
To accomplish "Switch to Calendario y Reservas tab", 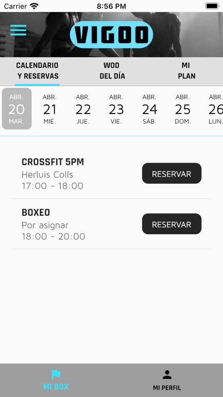I will [x=38, y=71].
